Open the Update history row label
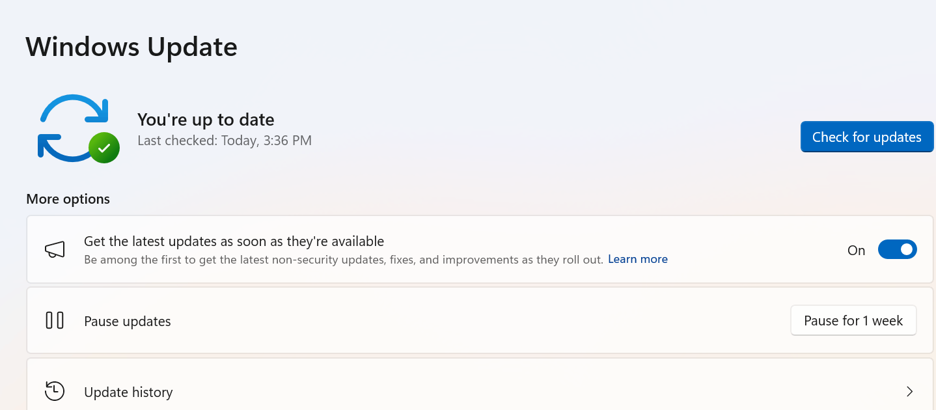This screenshot has width=936, height=410. pos(128,392)
